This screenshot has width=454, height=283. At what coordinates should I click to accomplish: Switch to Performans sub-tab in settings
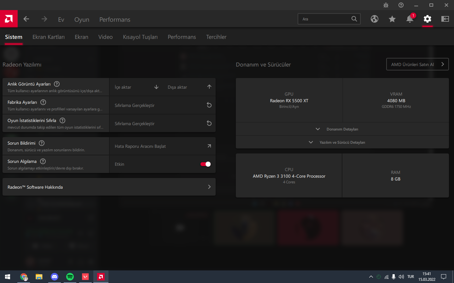(182, 37)
